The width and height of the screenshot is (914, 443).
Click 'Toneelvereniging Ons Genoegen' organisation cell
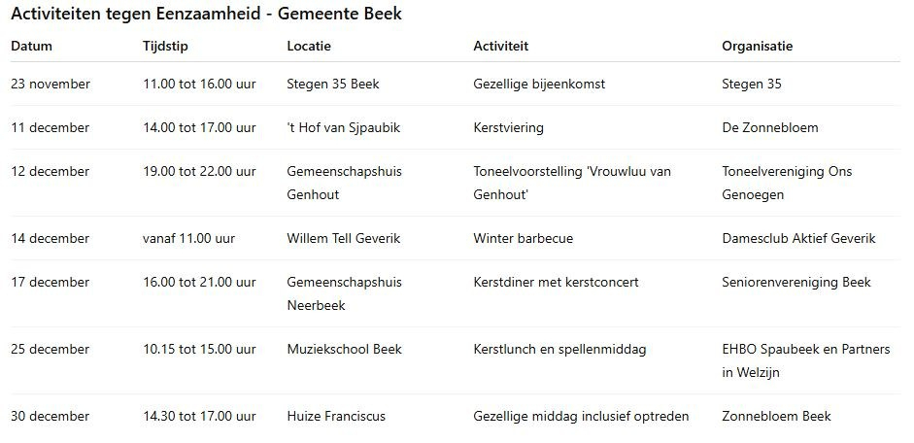click(x=787, y=183)
